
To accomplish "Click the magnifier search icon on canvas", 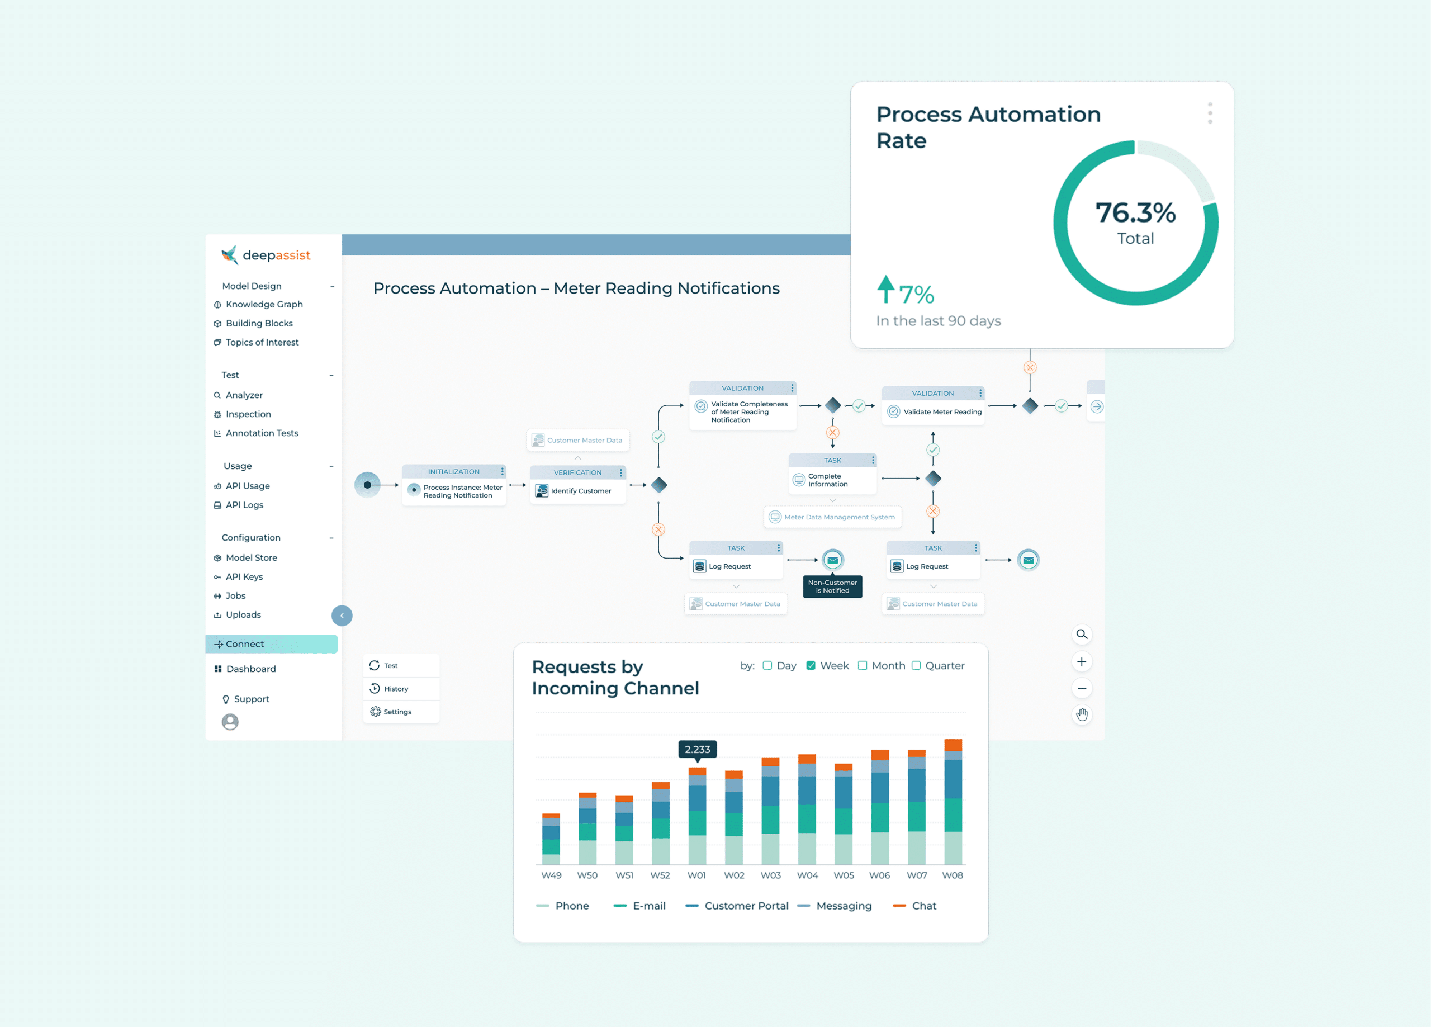I will click(x=1082, y=635).
